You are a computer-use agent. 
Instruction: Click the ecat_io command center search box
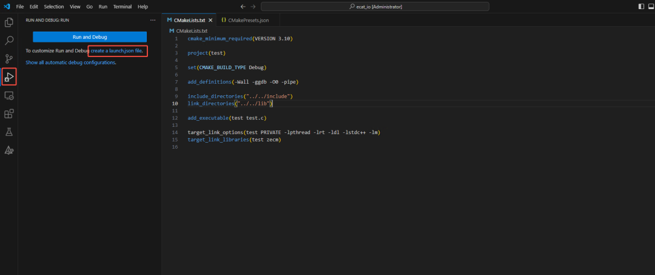375,7
